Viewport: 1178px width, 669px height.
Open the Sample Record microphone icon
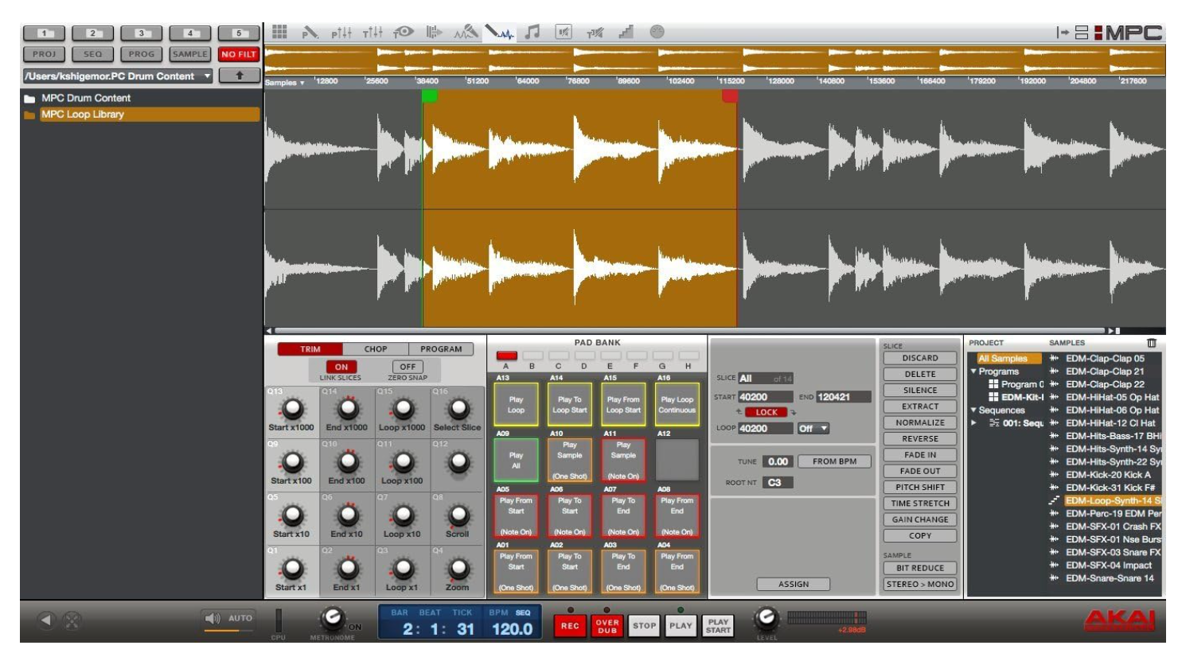[466, 33]
